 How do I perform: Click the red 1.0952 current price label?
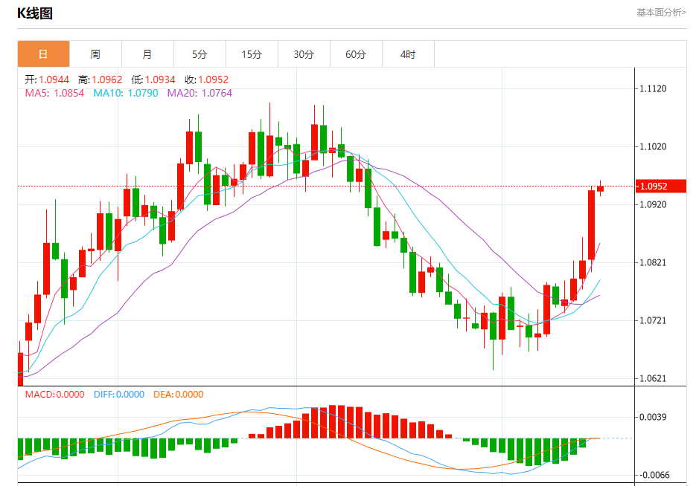click(661, 186)
